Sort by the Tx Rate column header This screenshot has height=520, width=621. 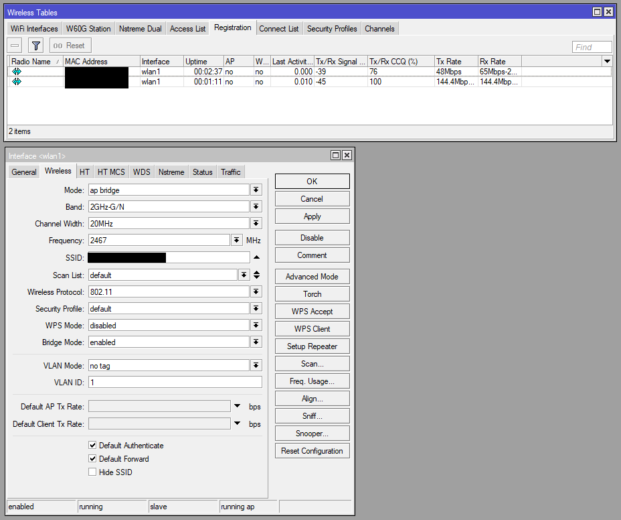coord(456,62)
